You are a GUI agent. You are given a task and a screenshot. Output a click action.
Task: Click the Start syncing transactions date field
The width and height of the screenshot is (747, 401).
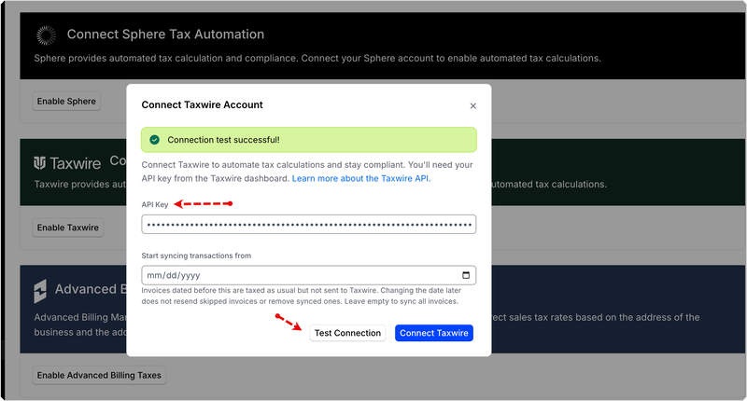309,275
